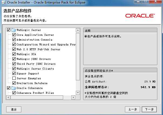Click the vertical scrollbar thumb
Screen dimensions: 163x115
[78, 57]
